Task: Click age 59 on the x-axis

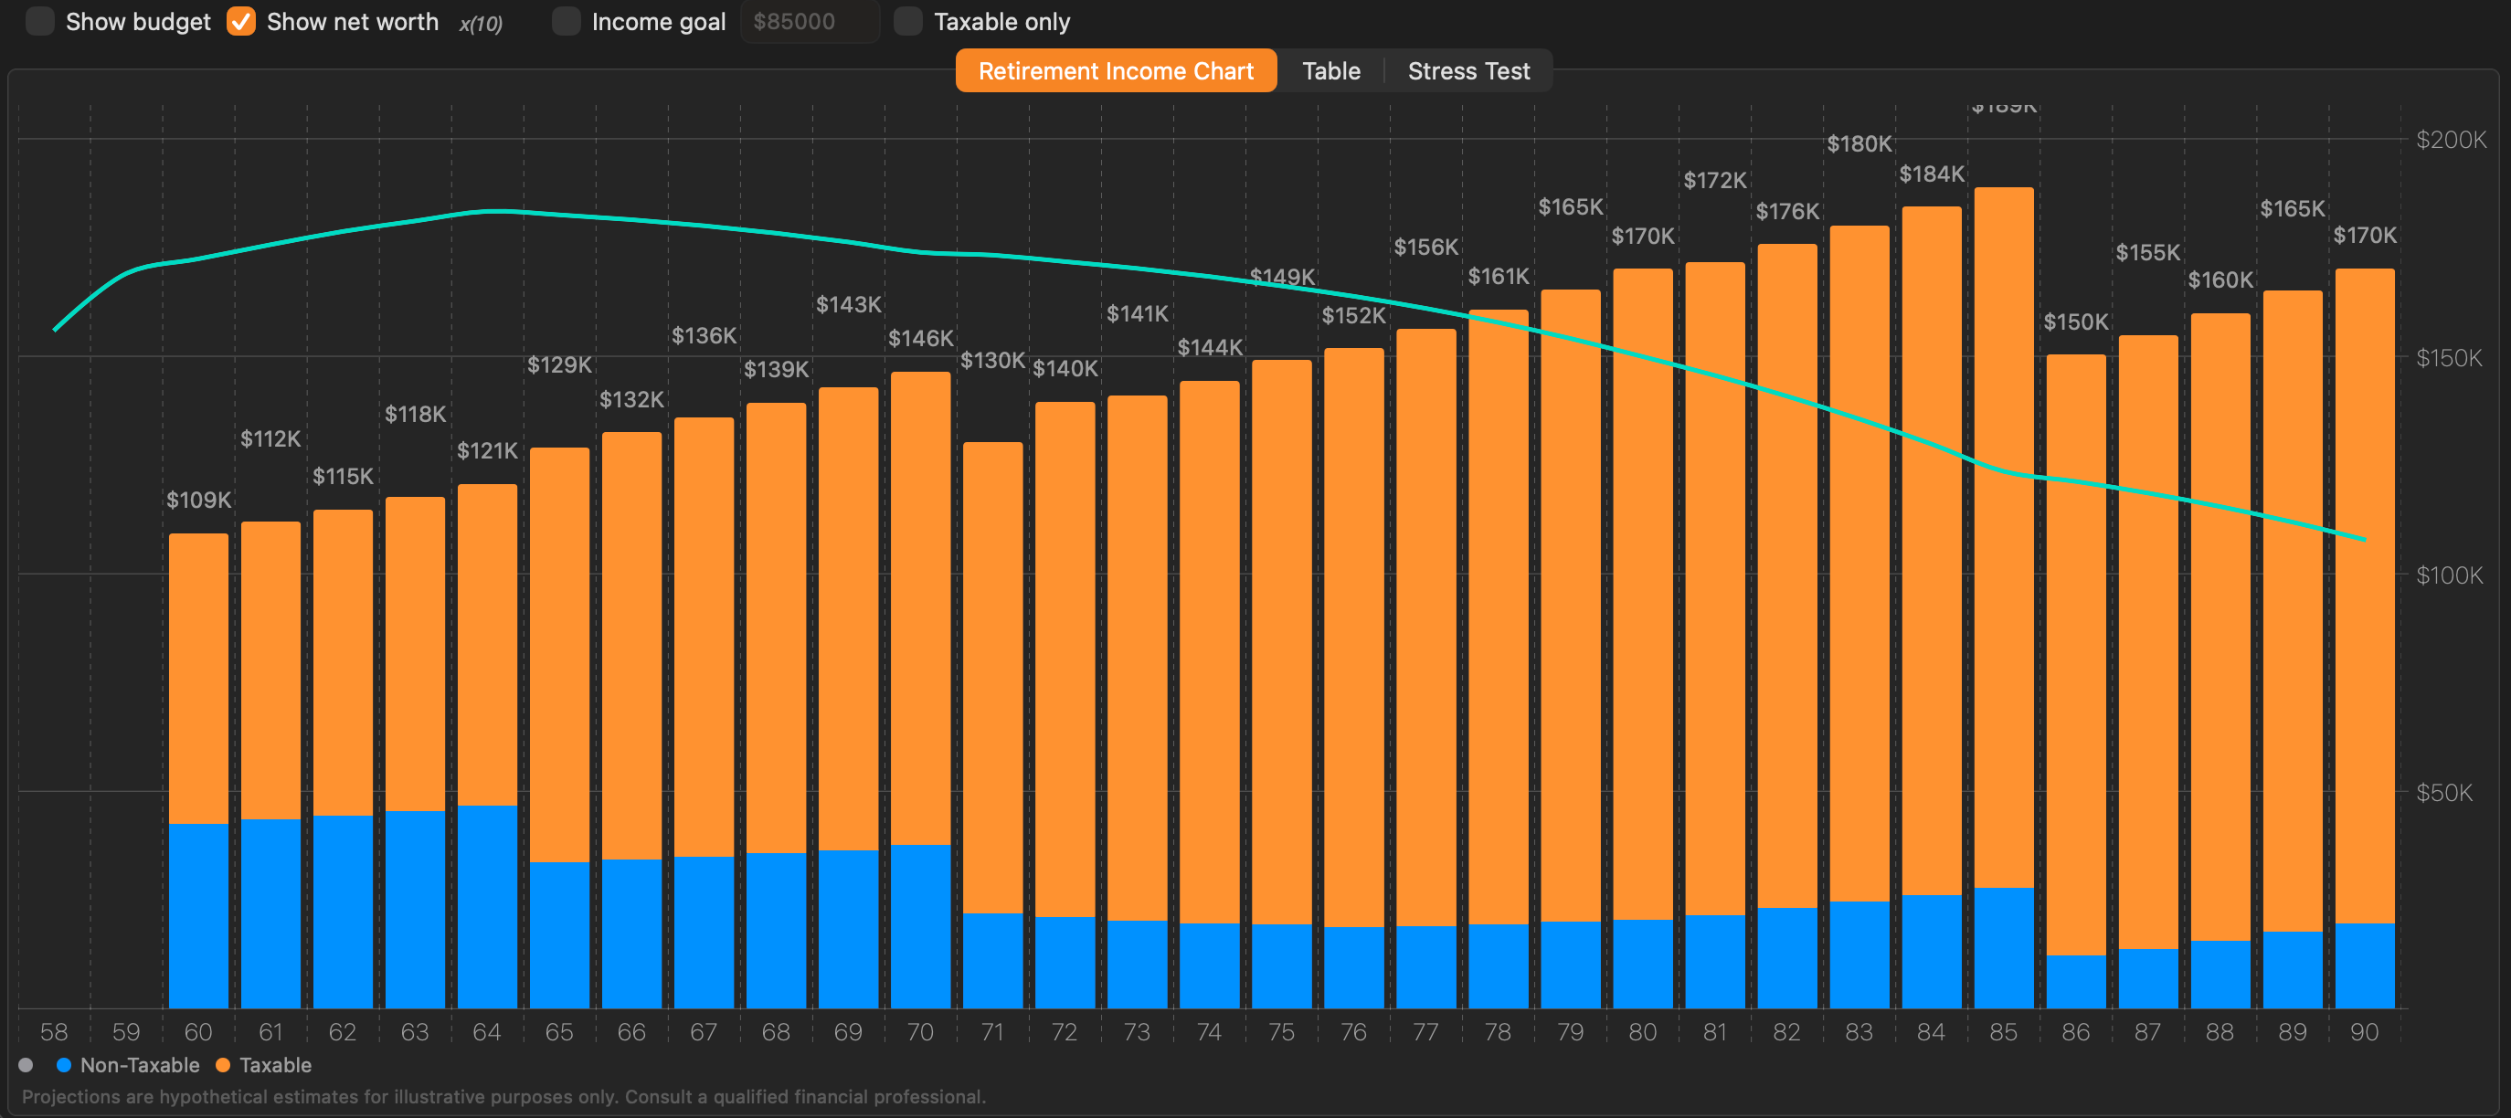Action: (x=126, y=1031)
